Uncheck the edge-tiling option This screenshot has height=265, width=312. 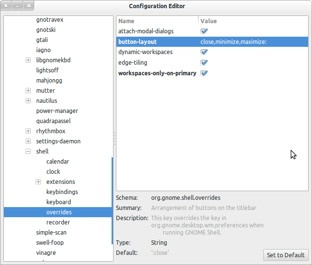[204, 63]
